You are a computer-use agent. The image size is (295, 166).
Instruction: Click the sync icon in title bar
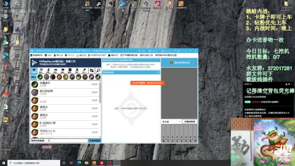(140, 51)
